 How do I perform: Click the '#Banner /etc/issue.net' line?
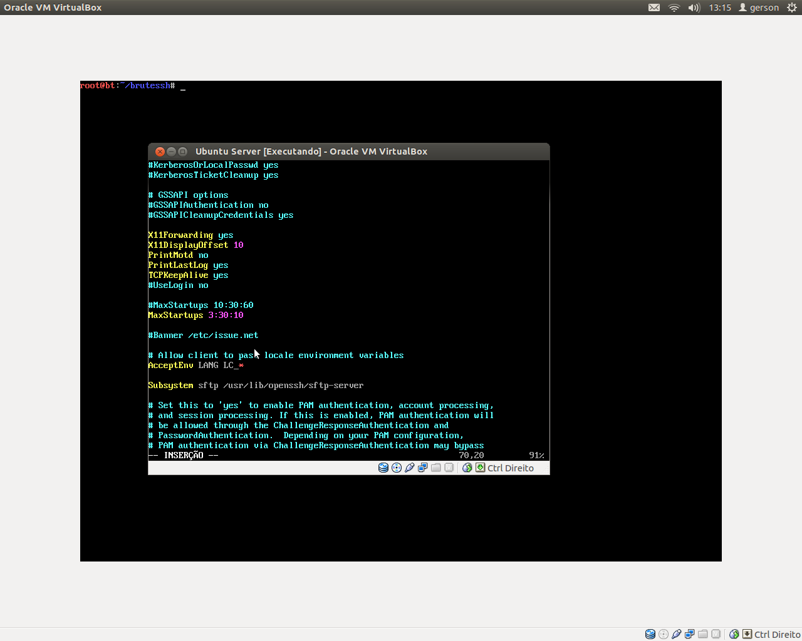[x=203, y=336]
